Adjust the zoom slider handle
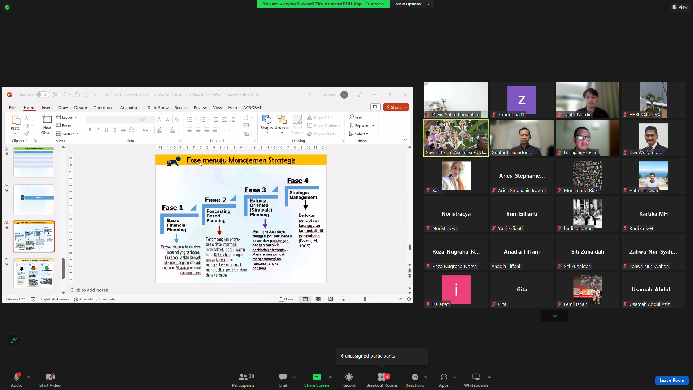The width and height of the screenshot is (693, 390). pos(365,299)
